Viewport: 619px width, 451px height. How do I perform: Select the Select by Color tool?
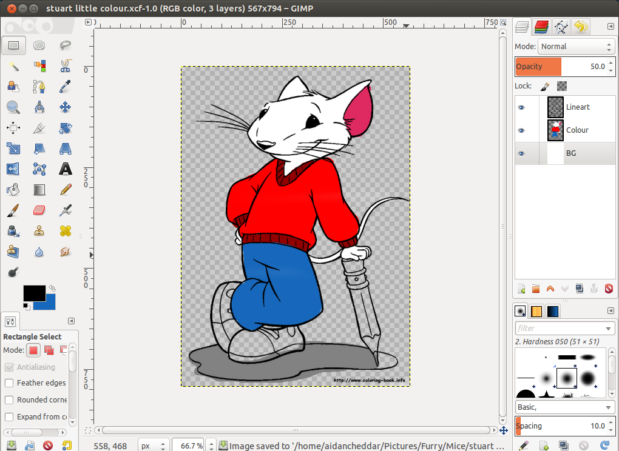[x=39, y=66]
